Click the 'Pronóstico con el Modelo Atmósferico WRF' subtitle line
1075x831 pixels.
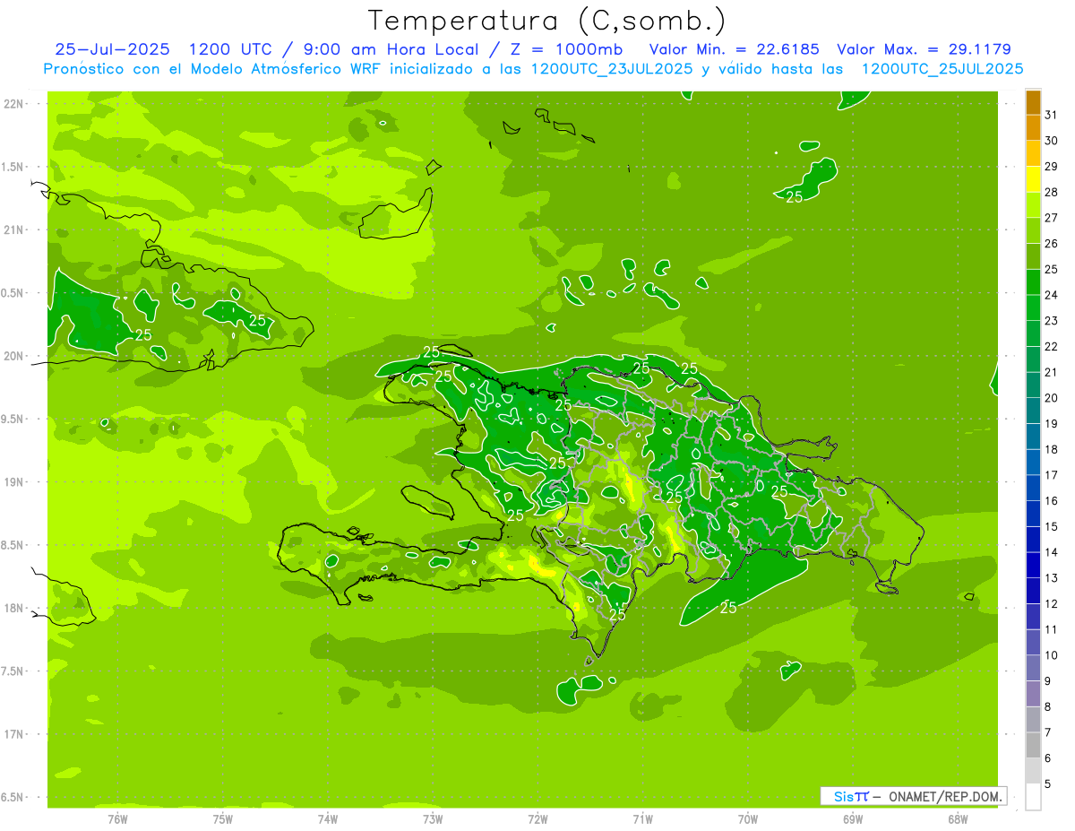pyautogui.click(x=533, y=69)
